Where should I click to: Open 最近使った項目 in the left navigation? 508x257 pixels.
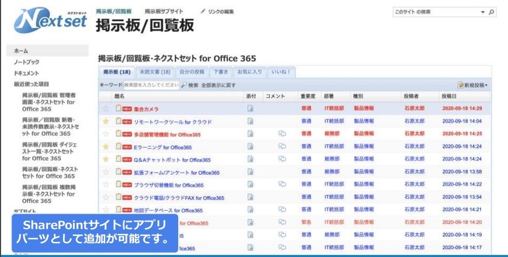click(x=31, y=84)
